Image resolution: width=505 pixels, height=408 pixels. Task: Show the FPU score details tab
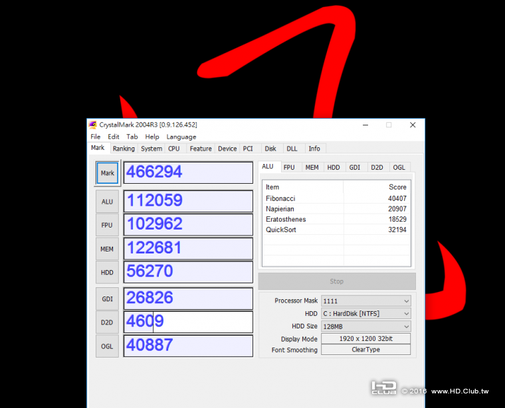coord(289,167)
